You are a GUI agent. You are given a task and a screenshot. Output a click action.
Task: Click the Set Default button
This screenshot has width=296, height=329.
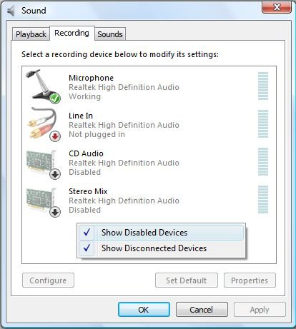[x=187, y=280]
